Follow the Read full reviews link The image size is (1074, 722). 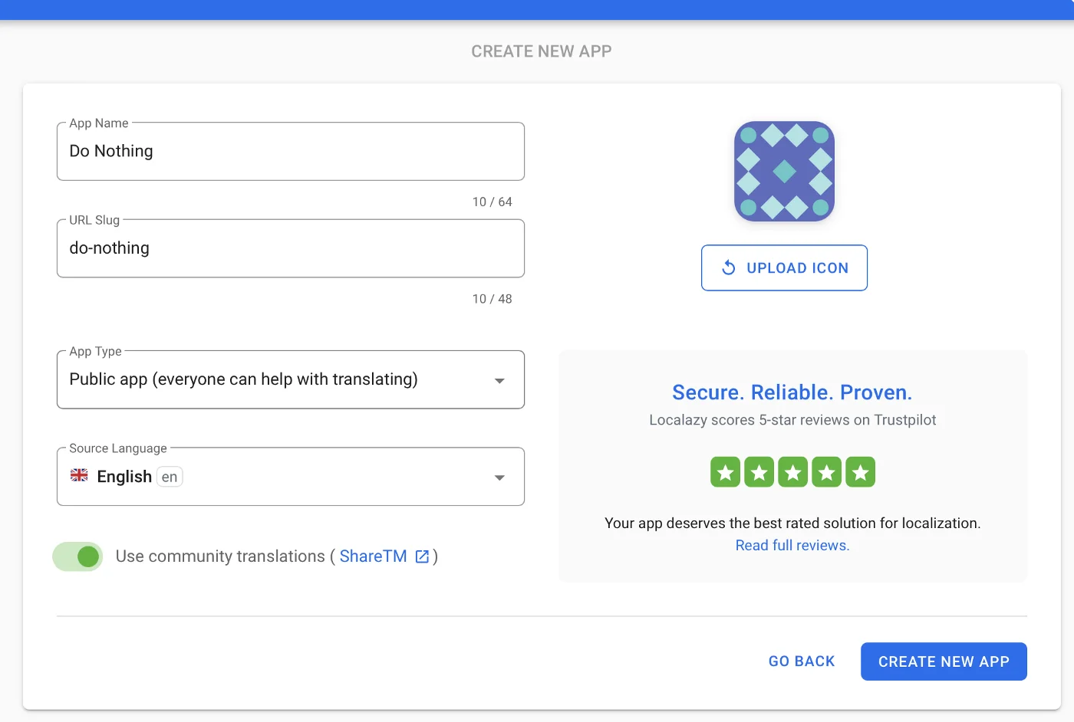(x=792, y=546)
